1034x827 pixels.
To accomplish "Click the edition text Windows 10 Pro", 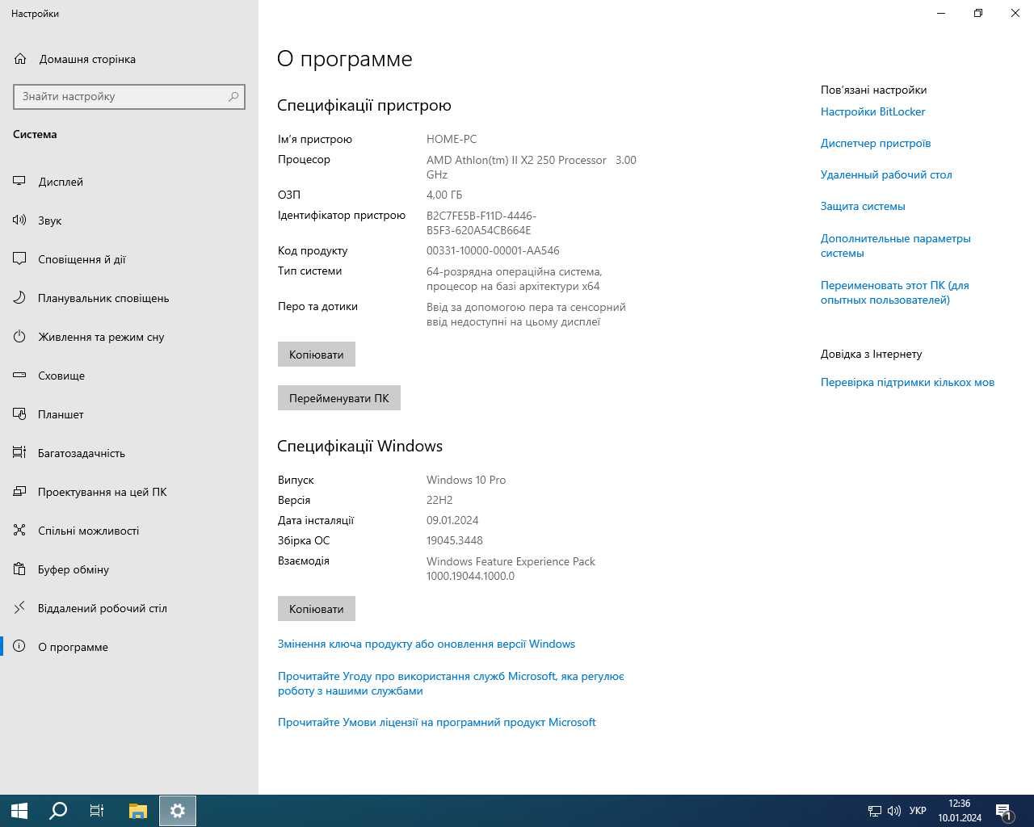I will tap(466, 480).
